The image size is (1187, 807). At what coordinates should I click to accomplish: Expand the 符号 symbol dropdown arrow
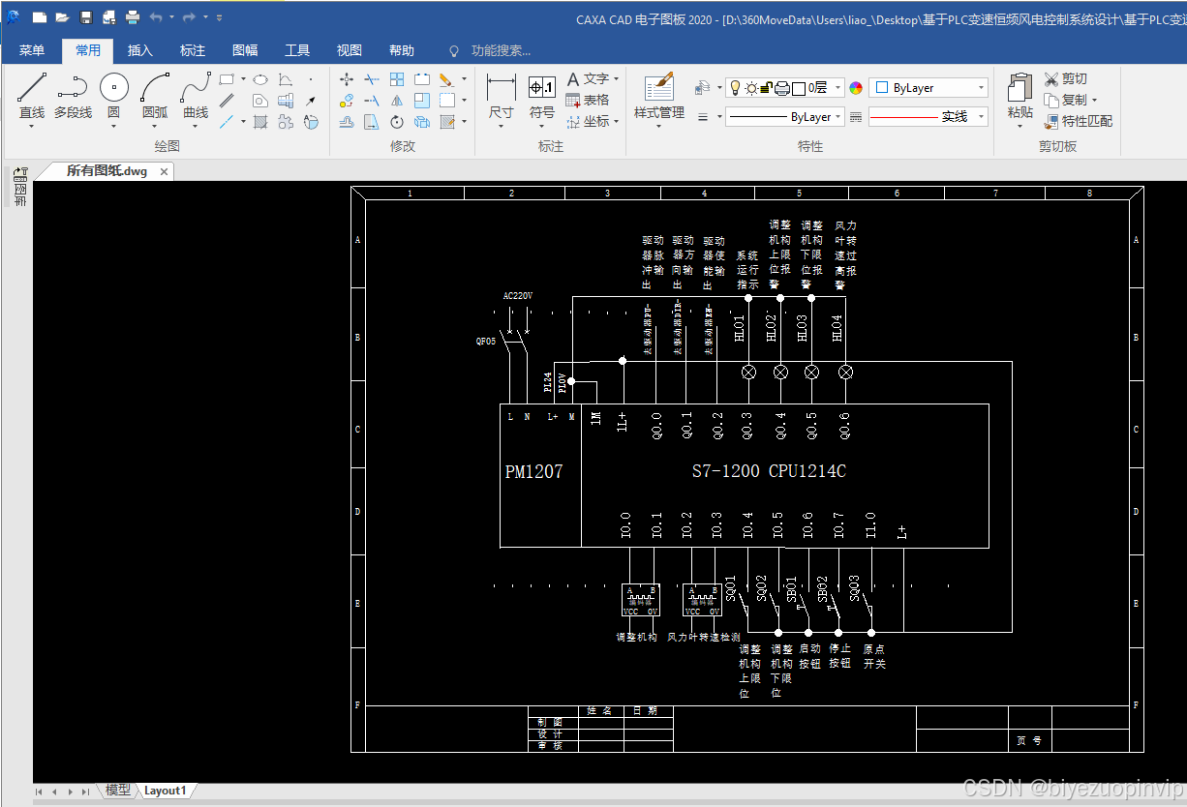click(541, 127)
